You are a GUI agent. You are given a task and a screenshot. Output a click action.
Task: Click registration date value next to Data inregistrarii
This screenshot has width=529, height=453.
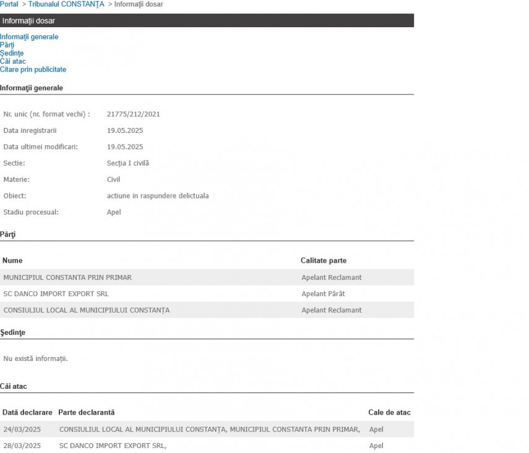coord(125,130)
